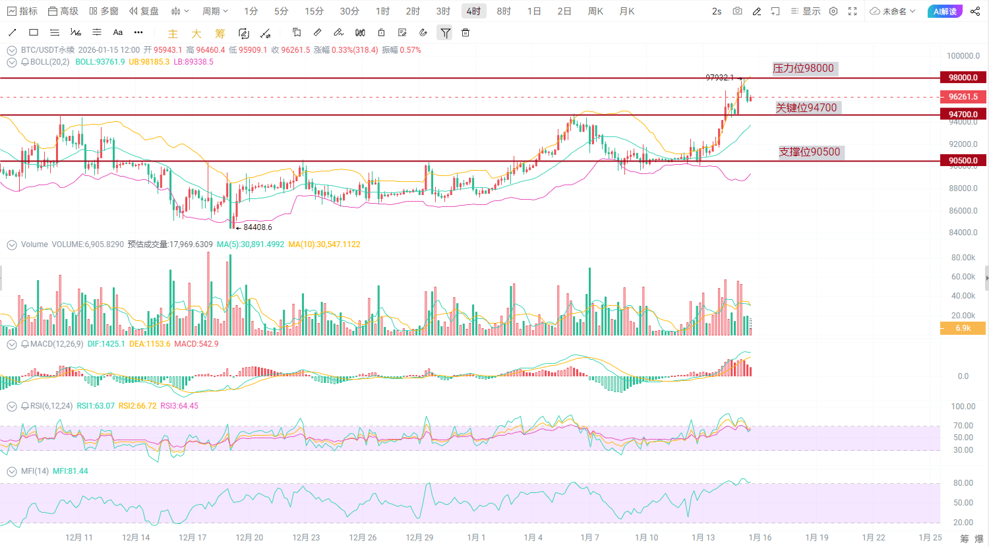Open the 周期 period dropdown
The height and width of the screenshot is (547, 989).
215,11
